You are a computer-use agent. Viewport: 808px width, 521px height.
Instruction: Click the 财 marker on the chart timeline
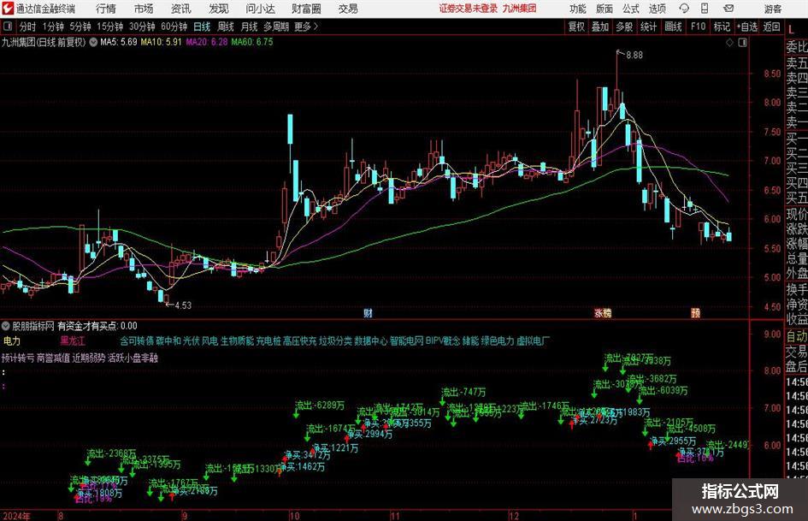368,312
